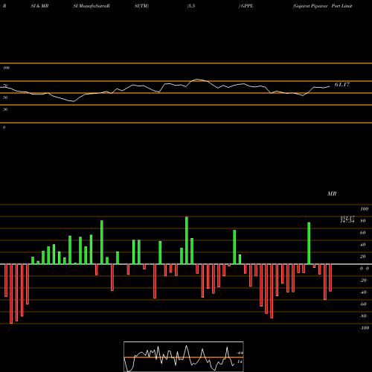Click the 14 label in mini chart
The image size is (372, 372).
[240, 362]
